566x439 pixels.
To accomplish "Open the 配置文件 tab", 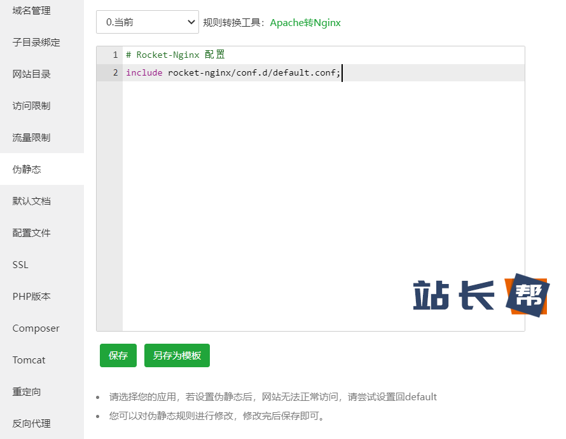I will (x=32, y=233).
